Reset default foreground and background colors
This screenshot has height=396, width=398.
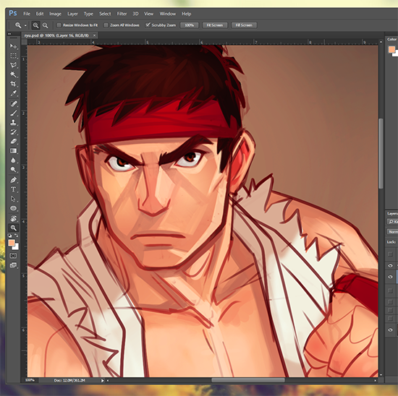(10, 236)
